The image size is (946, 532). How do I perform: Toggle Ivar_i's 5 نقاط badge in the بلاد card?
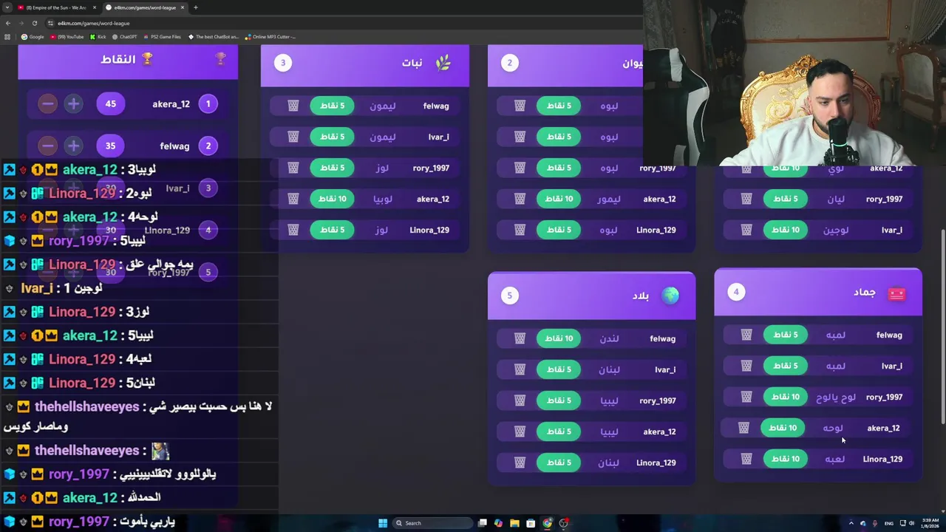559,369
